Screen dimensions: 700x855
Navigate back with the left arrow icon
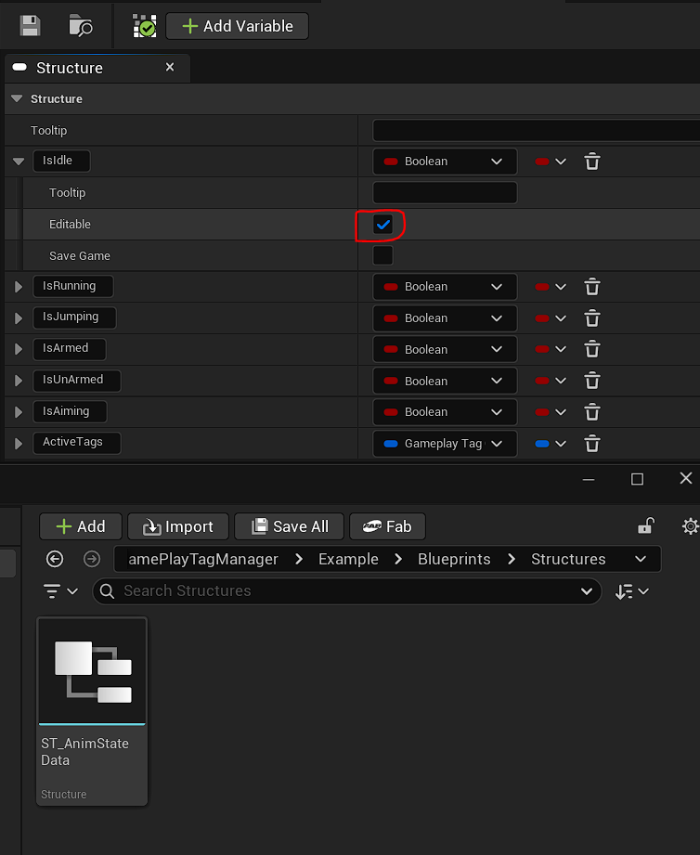(x=55, y=559)
